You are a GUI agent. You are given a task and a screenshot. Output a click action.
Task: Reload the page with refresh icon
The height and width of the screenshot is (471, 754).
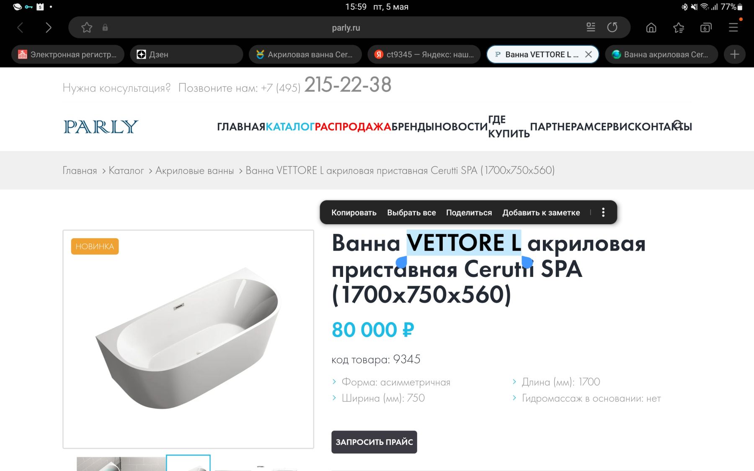612,28
